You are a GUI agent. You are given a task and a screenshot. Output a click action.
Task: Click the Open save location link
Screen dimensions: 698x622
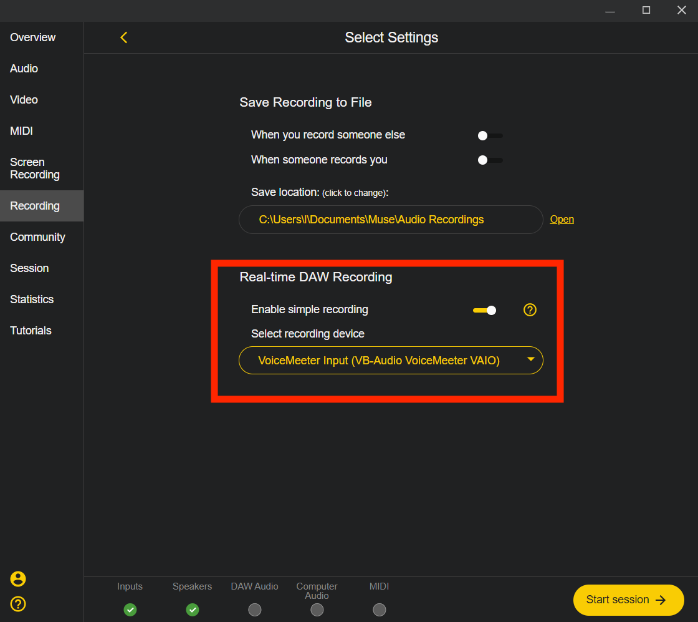pos(562,220)
